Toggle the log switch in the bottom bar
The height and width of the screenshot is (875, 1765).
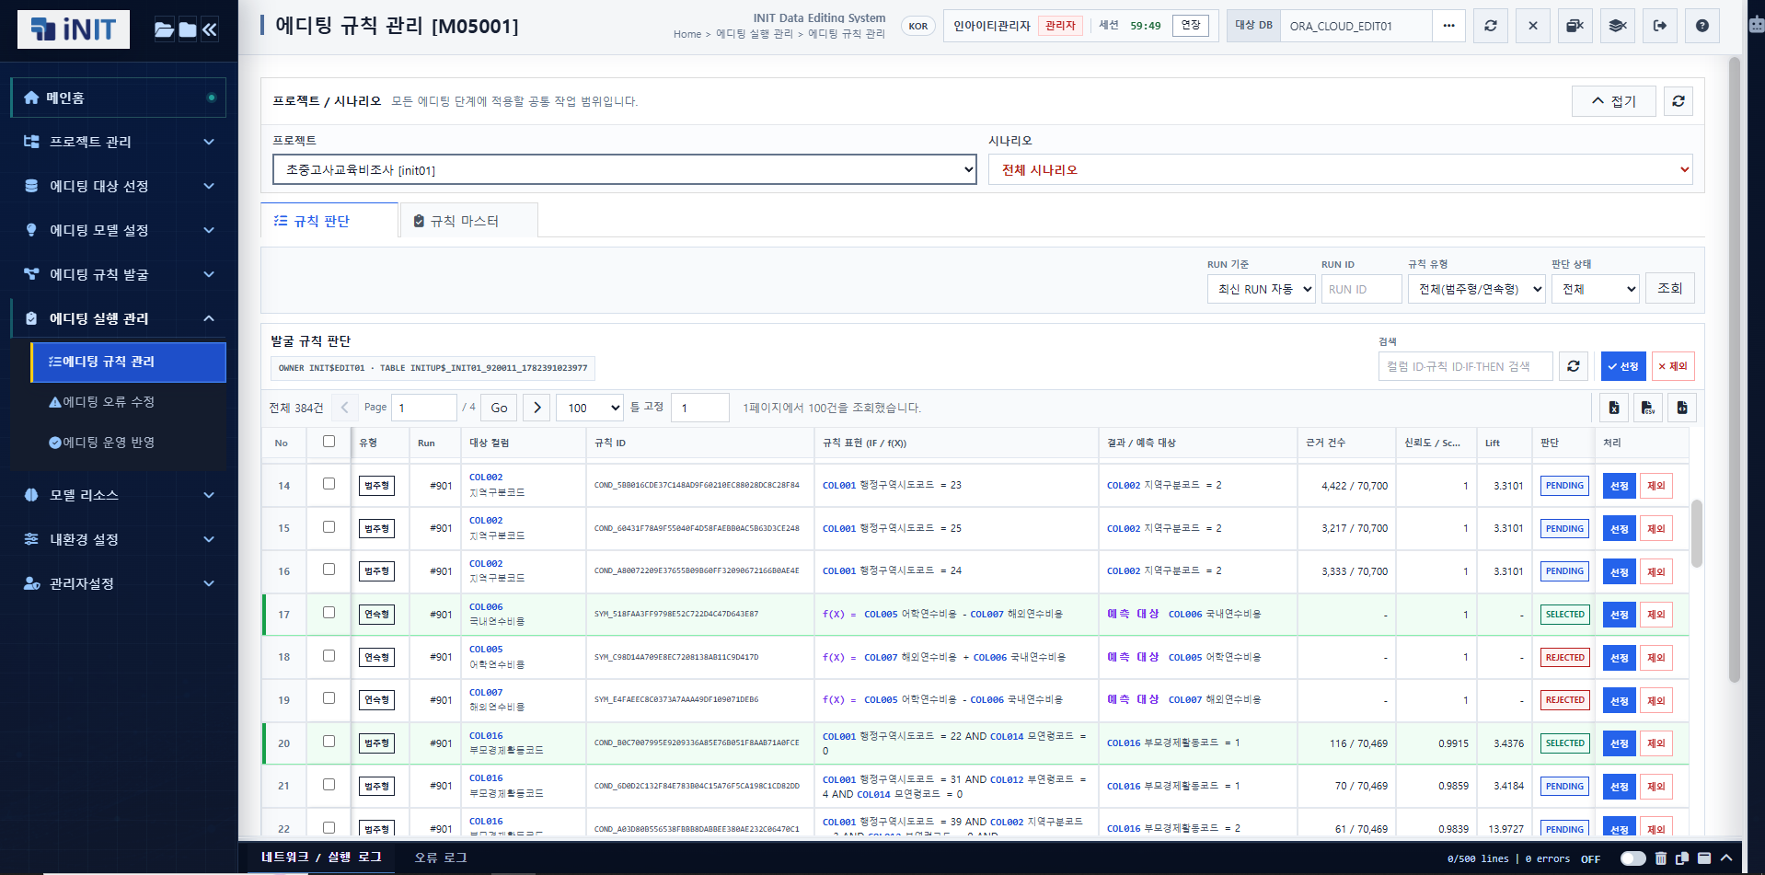point(1632,858)
